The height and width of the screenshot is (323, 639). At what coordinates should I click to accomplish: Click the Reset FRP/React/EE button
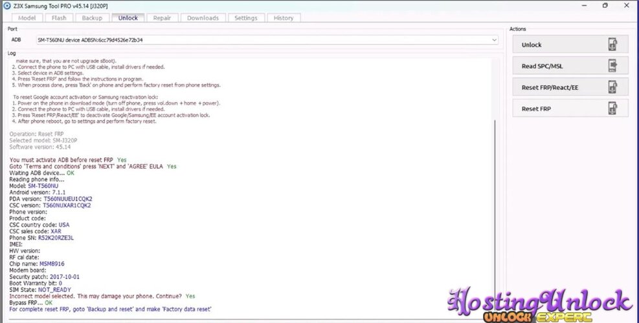(570, 87)
